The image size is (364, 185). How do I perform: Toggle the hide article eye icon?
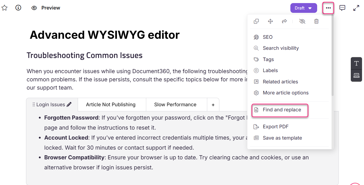302,21
